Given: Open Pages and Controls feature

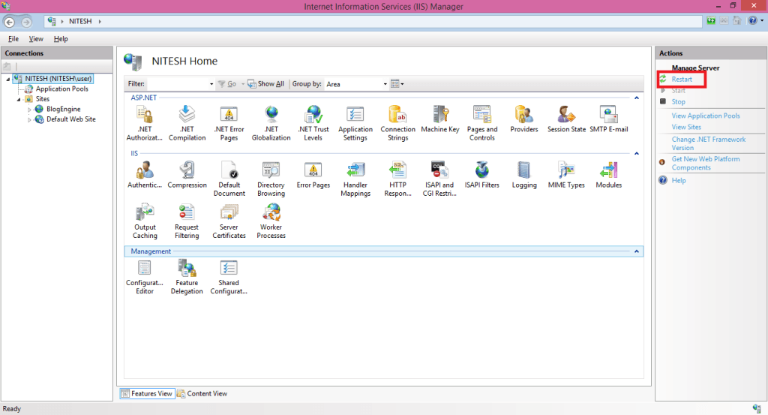Looking at the screenshot, I should (482, 124).
